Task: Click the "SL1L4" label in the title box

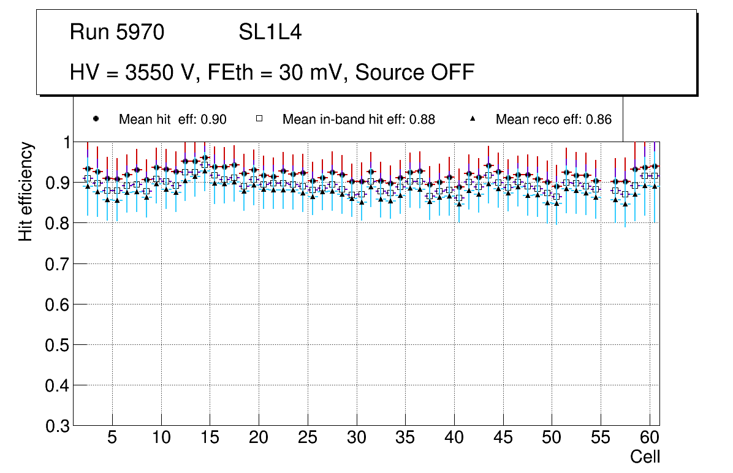Action: point(270,32)
